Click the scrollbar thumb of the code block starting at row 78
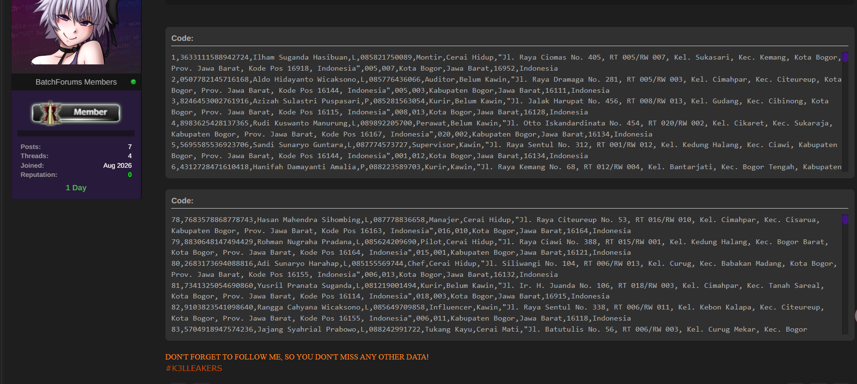The height and width of the screenshot is (384, 857). [x=845, y=220]
